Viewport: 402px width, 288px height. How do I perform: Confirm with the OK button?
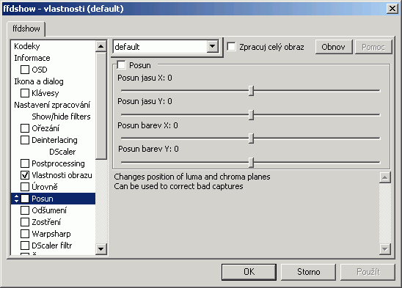tap(249, 272)
